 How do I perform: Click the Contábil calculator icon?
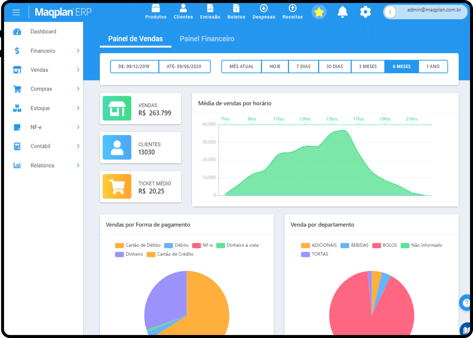(x=17, y=146)
